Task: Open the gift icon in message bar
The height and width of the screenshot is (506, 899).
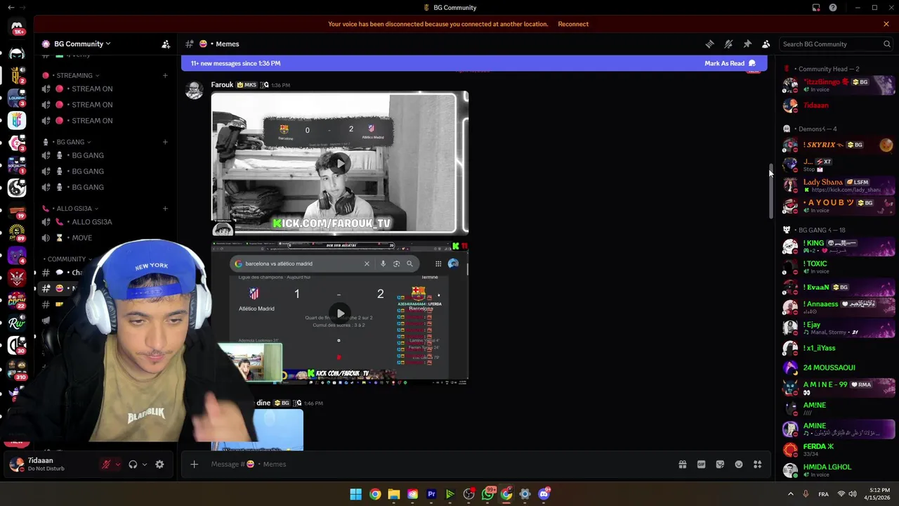Action: [682, 464]
